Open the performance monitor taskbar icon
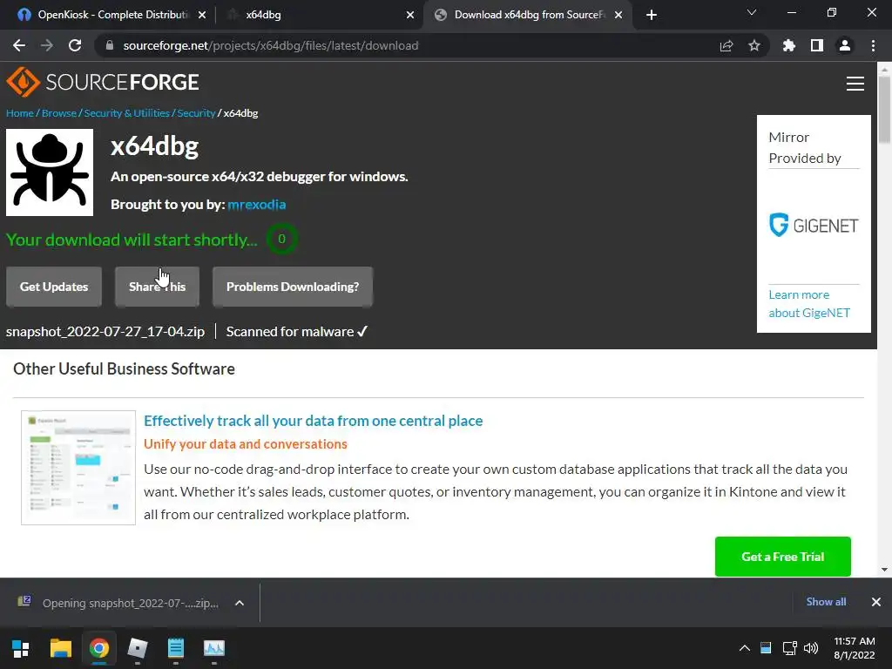Viewport: 892px width, 669px height. pyautogui.click(x=214, y=648)
